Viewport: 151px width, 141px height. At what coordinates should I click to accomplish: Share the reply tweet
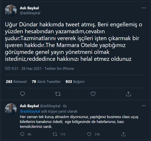tap(124, 134)
